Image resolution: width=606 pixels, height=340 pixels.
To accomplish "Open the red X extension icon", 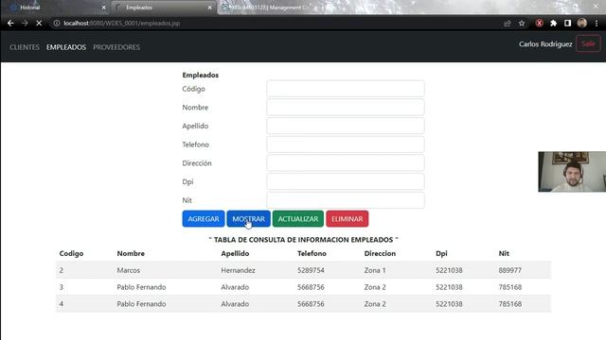I will coord(539,23).
